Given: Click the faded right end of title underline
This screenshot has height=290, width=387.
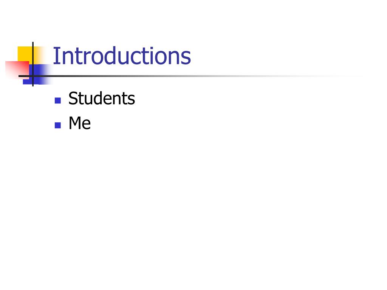Looking at the screenshot, I should pos(345,76).
